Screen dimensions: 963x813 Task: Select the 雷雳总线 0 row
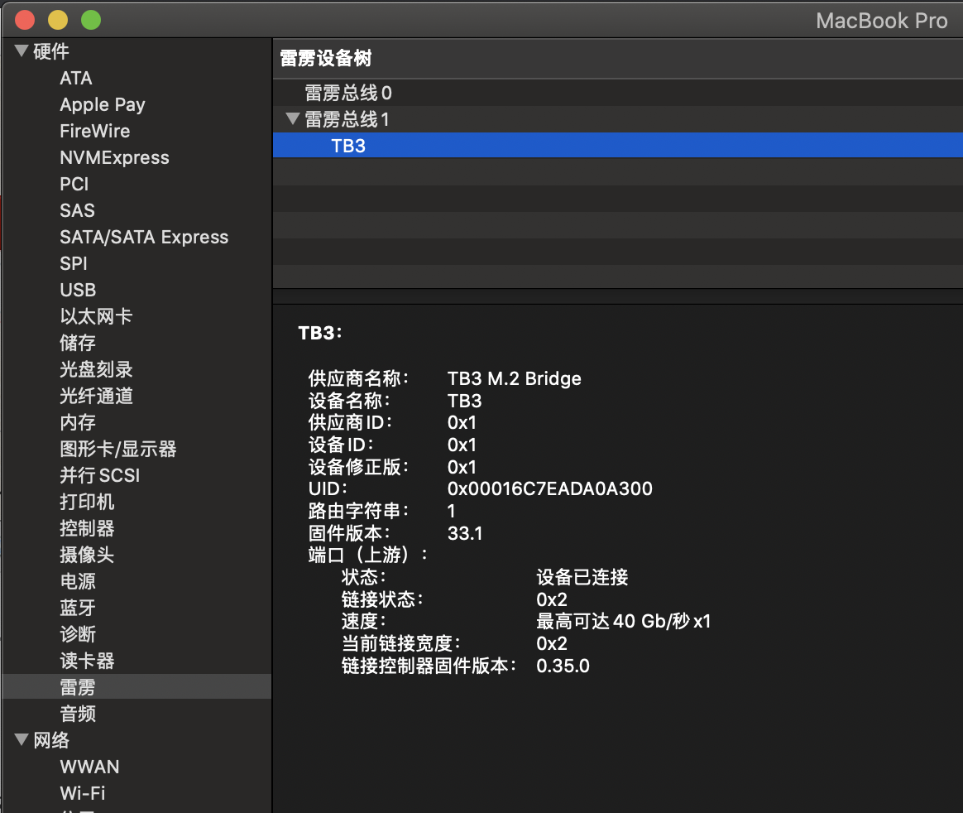tap(617, 93)
